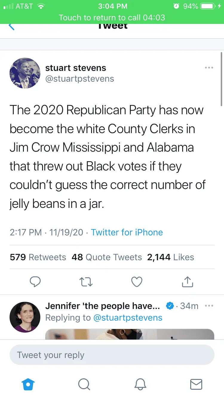Open the @stuartpstevens mention in the reply
224x399 pixels.
[x=128, y=318]
